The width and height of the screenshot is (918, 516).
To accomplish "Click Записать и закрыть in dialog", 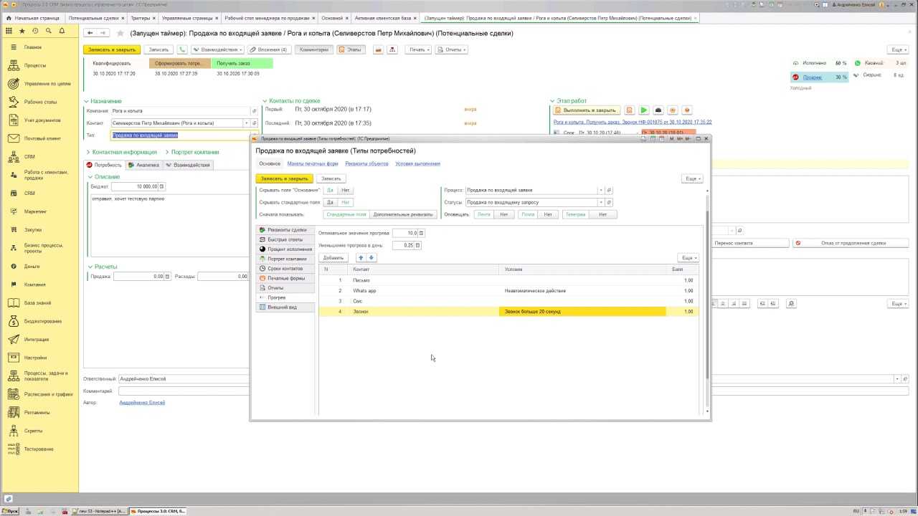I will [x=284, y=178].
